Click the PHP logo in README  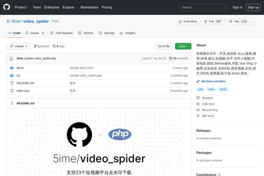119,134
